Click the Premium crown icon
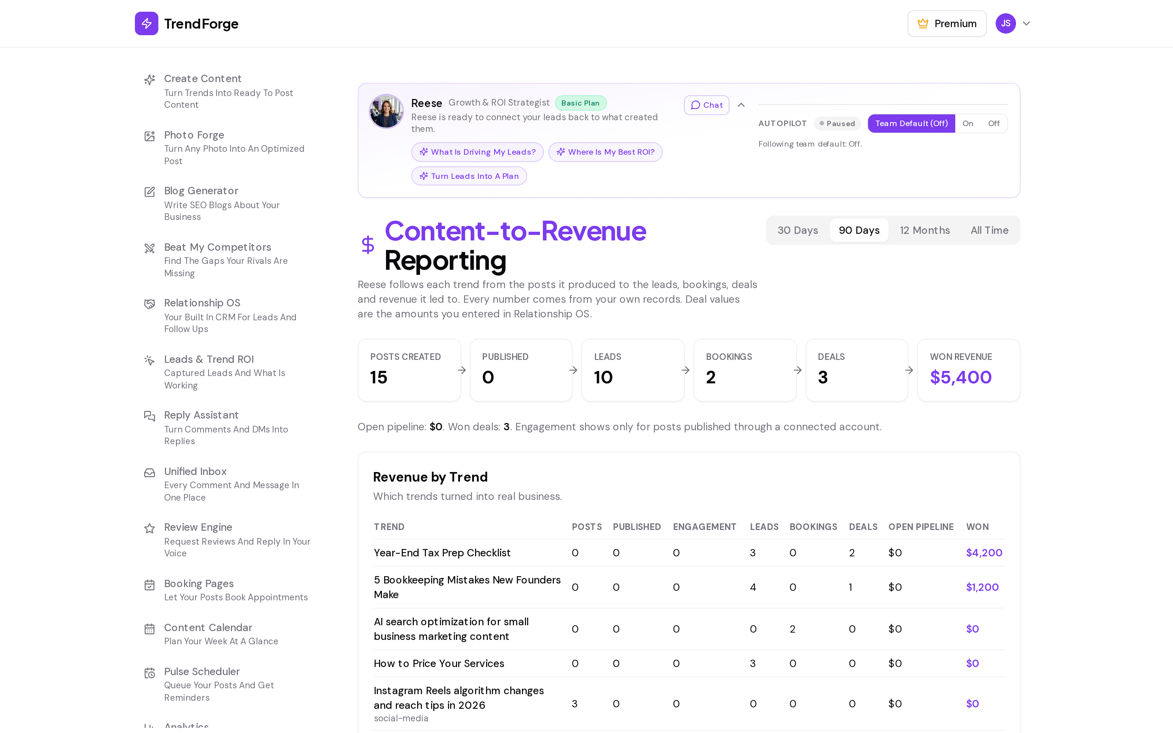Viewport: 1173px width, 733px height. coord(923,23)
